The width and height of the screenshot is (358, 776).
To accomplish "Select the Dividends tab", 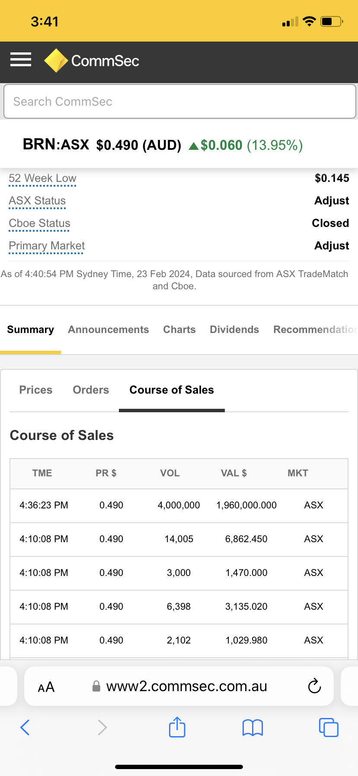I will pos(234,330).
